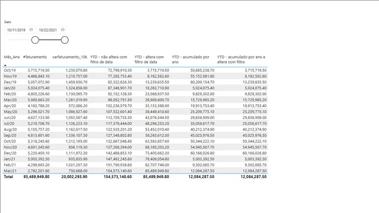Select the Mar/21 row label
The image size is (379, 213).
[x=10, y=171]
